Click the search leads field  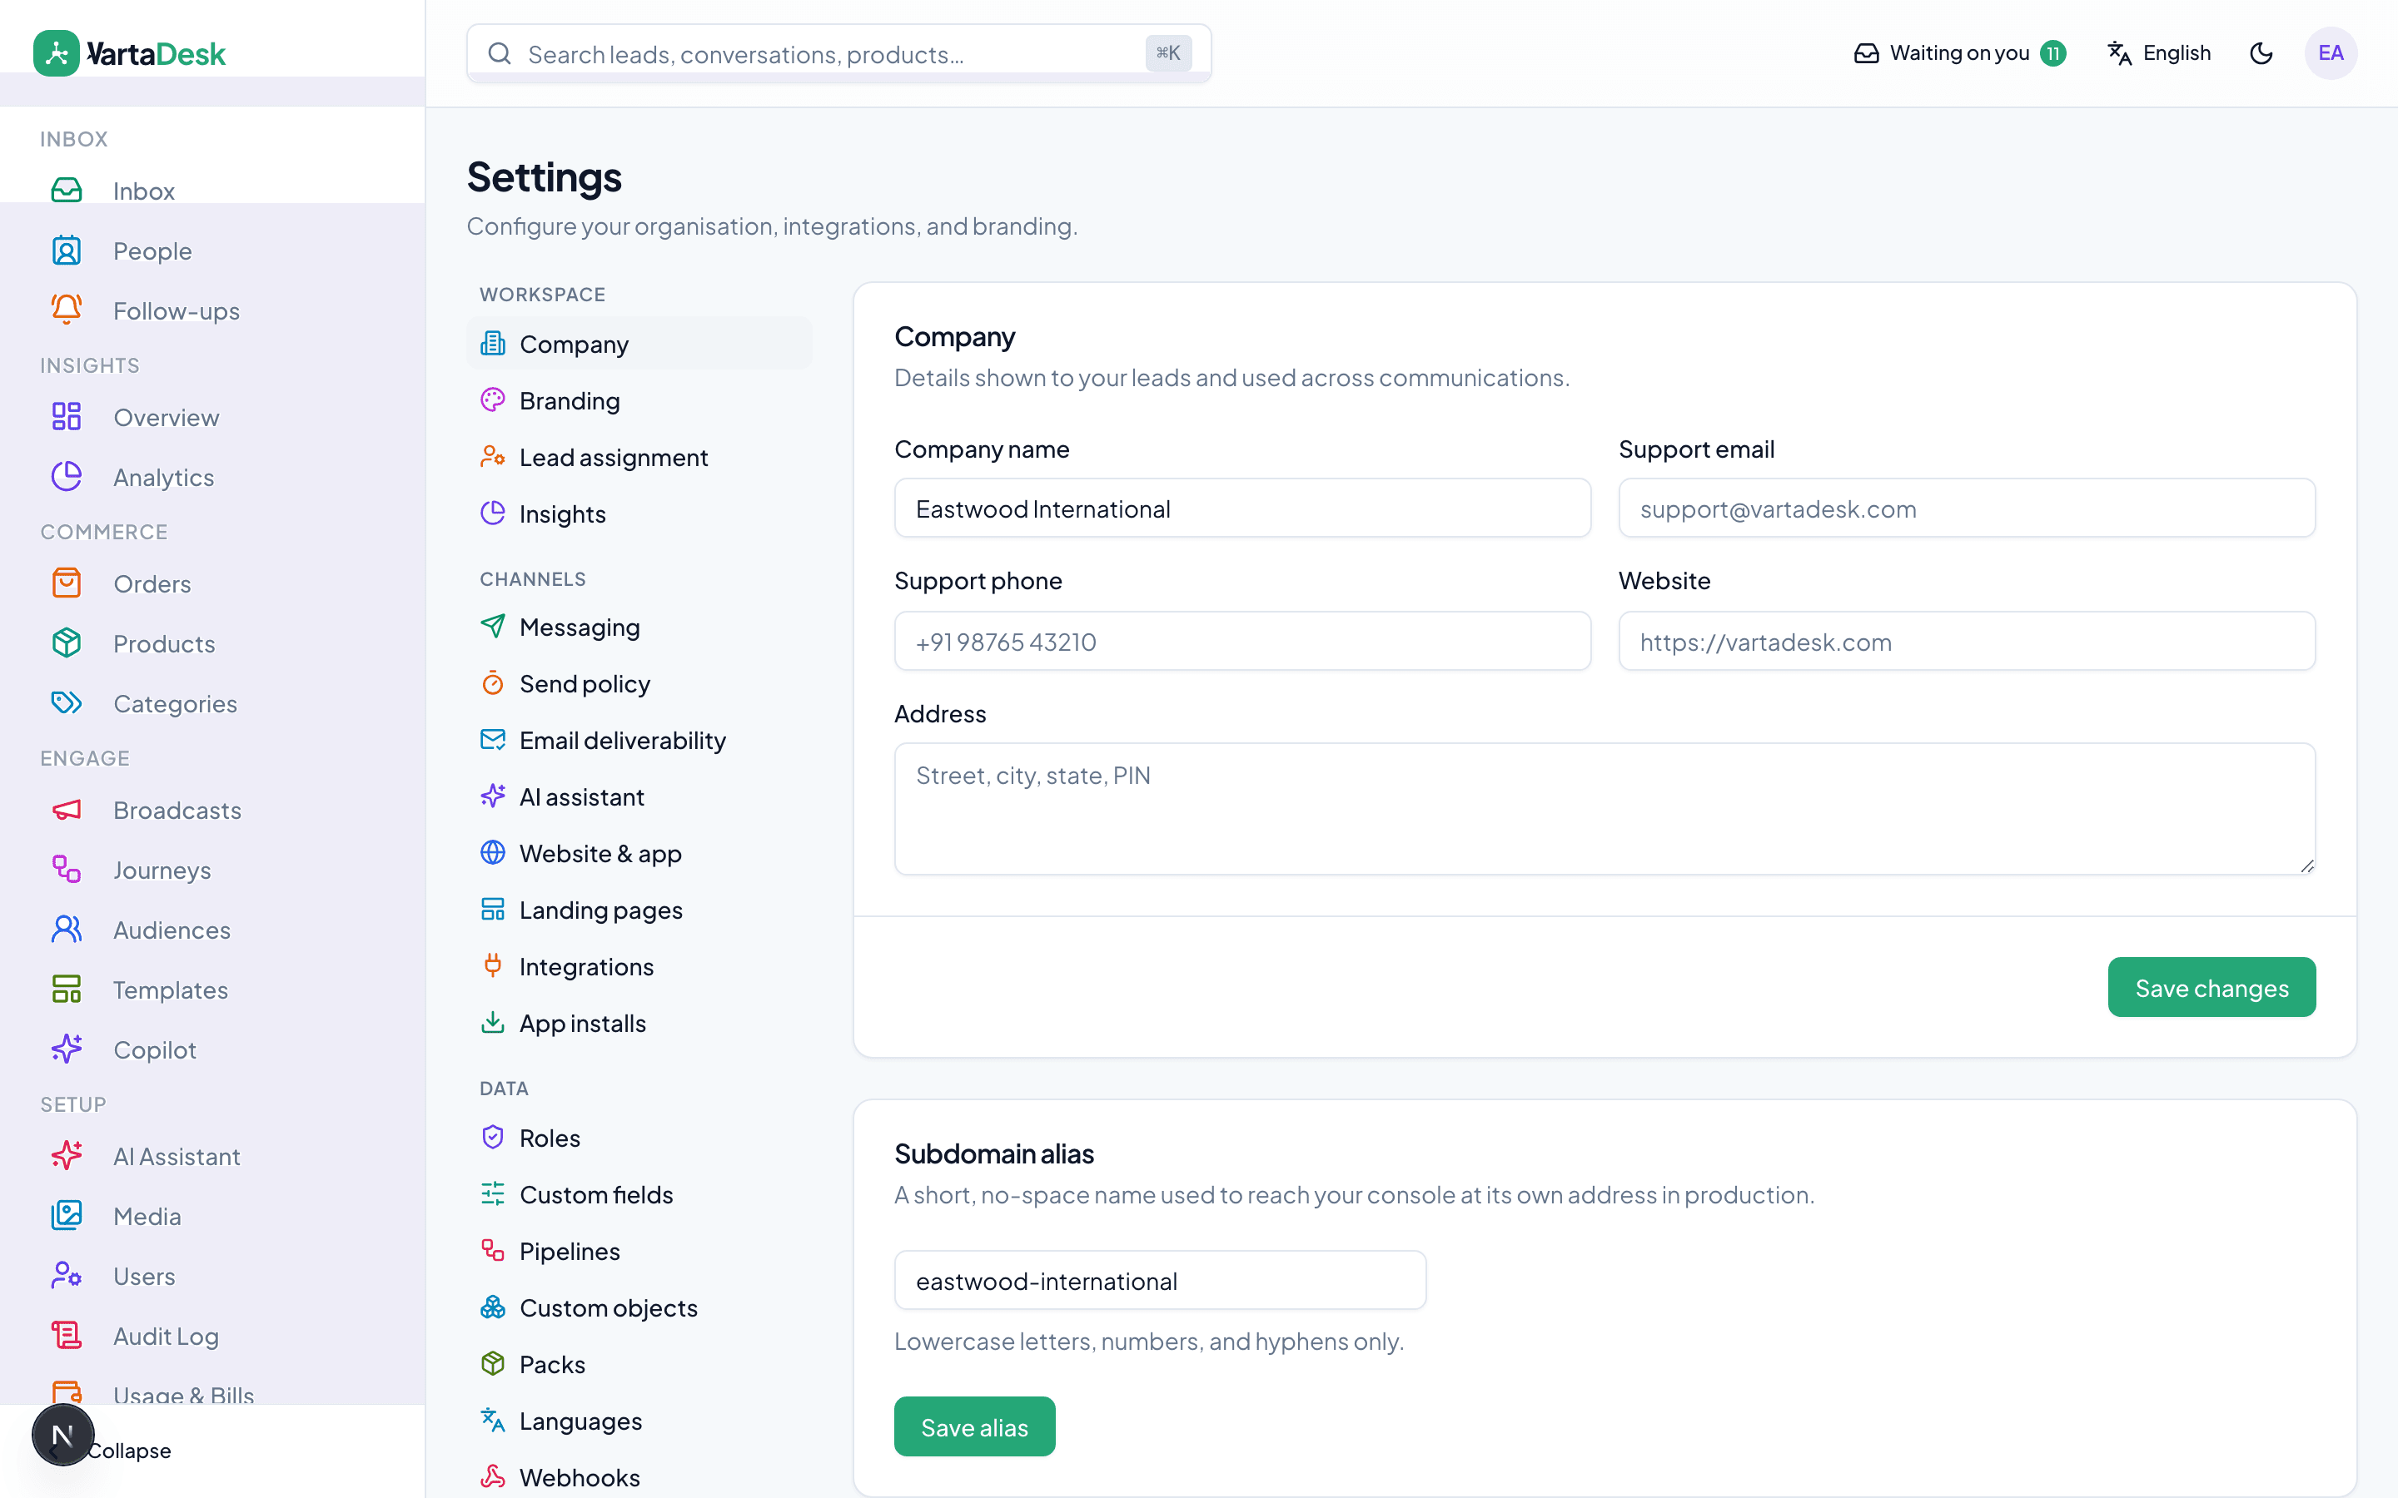pos(838,53)
